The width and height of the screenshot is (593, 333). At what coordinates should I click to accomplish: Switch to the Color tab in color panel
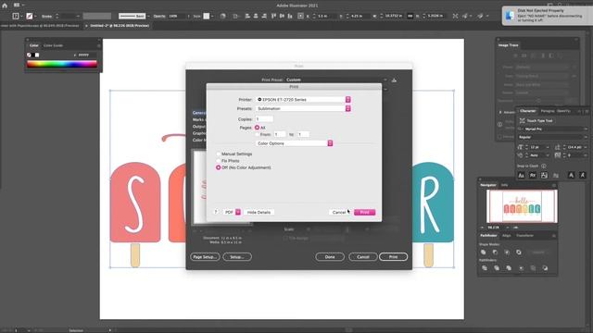34,45
